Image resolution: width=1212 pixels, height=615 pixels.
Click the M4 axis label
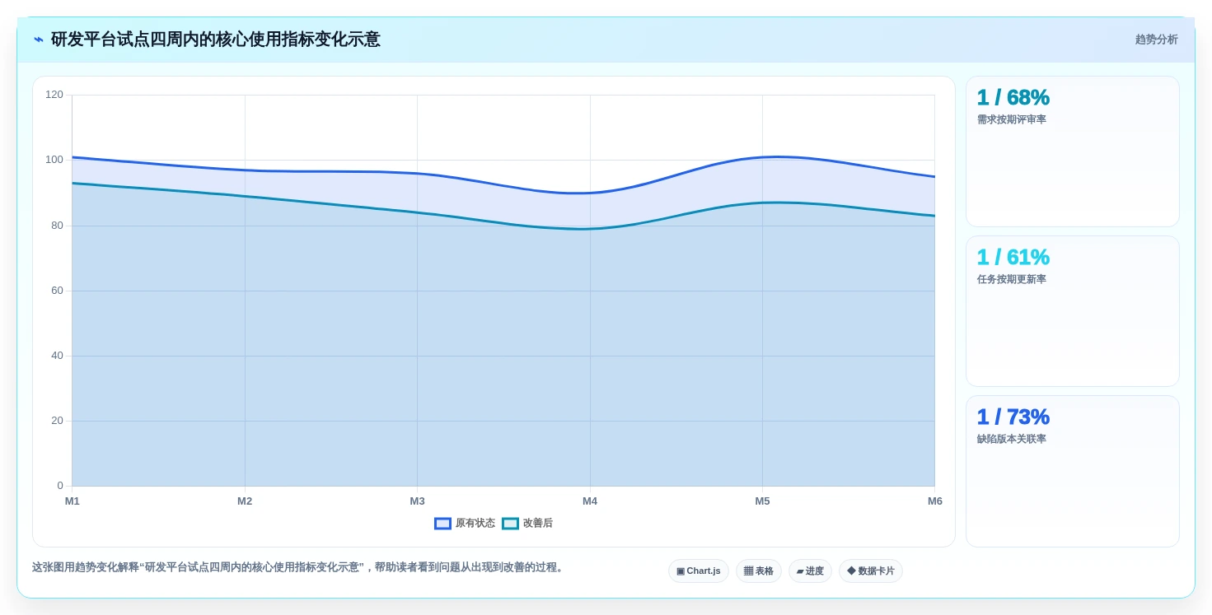point(590,501)
